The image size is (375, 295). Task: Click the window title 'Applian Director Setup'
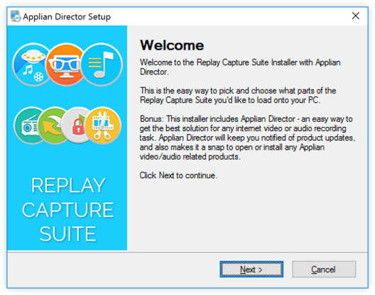click(x=67, y=17)
